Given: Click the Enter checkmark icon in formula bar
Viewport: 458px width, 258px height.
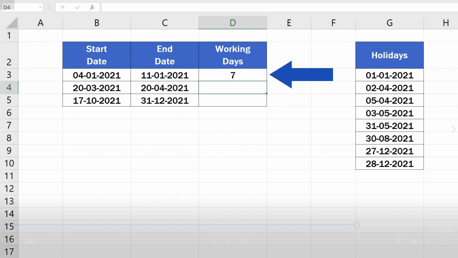Looking at the screenshot, I should [78, 7].
